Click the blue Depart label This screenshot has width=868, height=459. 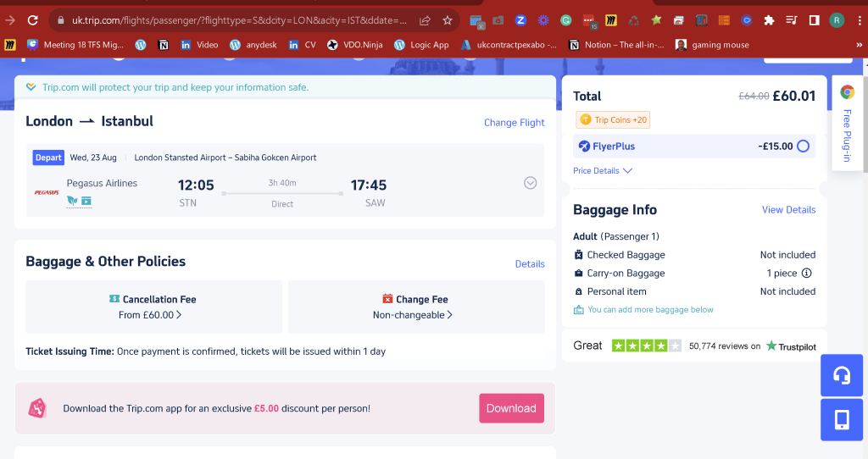coord(48,158)
